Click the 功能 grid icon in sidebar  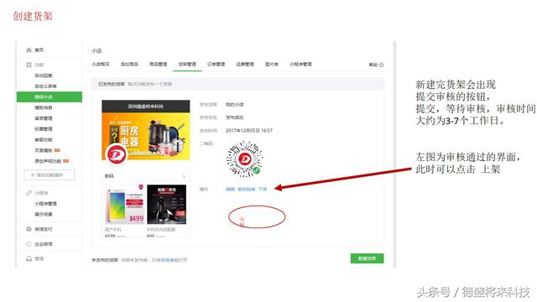click(29, 65)
